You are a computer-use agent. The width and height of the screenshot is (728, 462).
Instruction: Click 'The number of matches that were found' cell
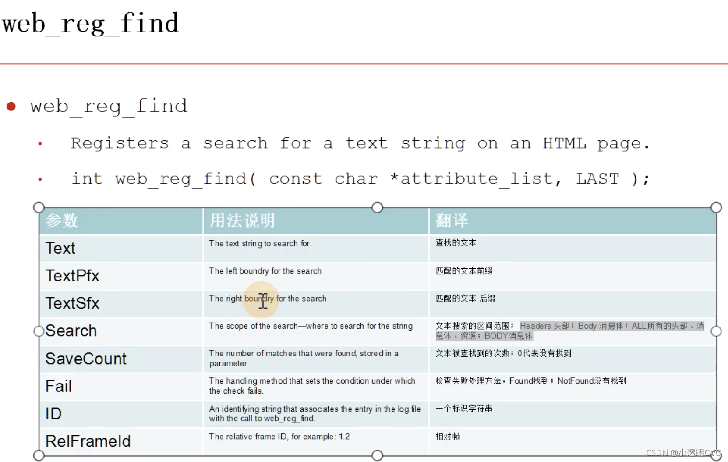tap(316, 359)
